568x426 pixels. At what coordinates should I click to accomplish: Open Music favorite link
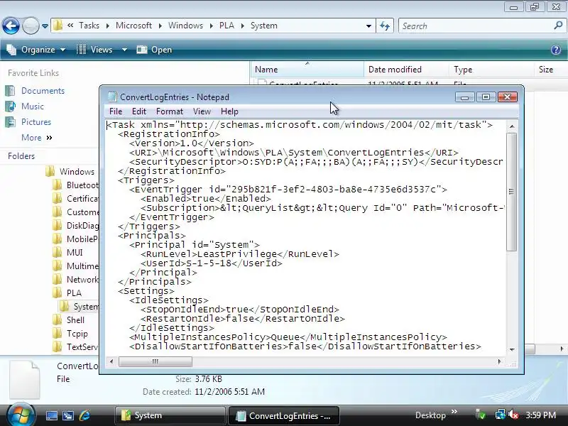tap(33, 106)
